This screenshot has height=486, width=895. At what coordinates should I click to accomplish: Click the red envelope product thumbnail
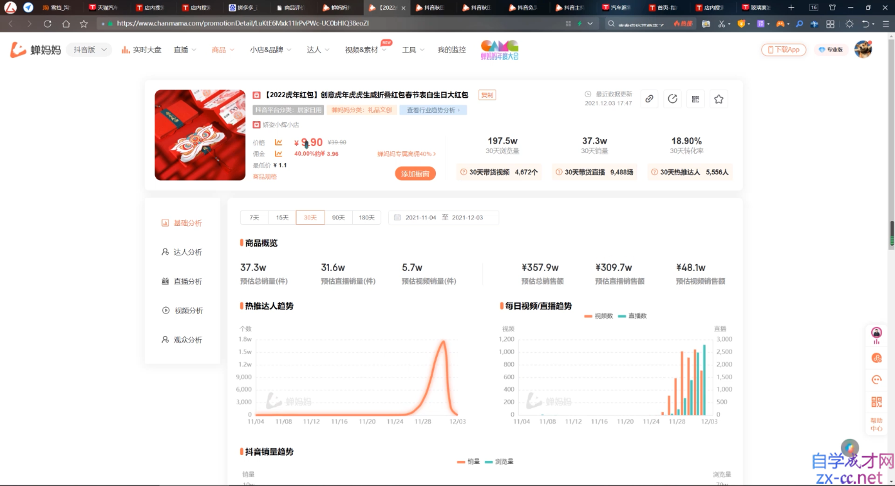200,135
